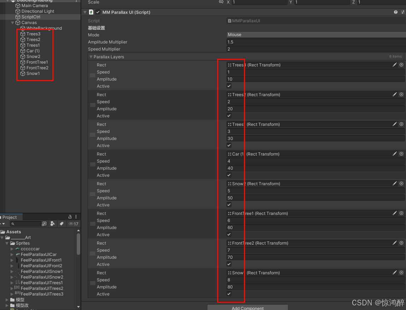Open the component preset selector icon
The height and width of the screenshot is (310, 406).
[x=402, y=12]
